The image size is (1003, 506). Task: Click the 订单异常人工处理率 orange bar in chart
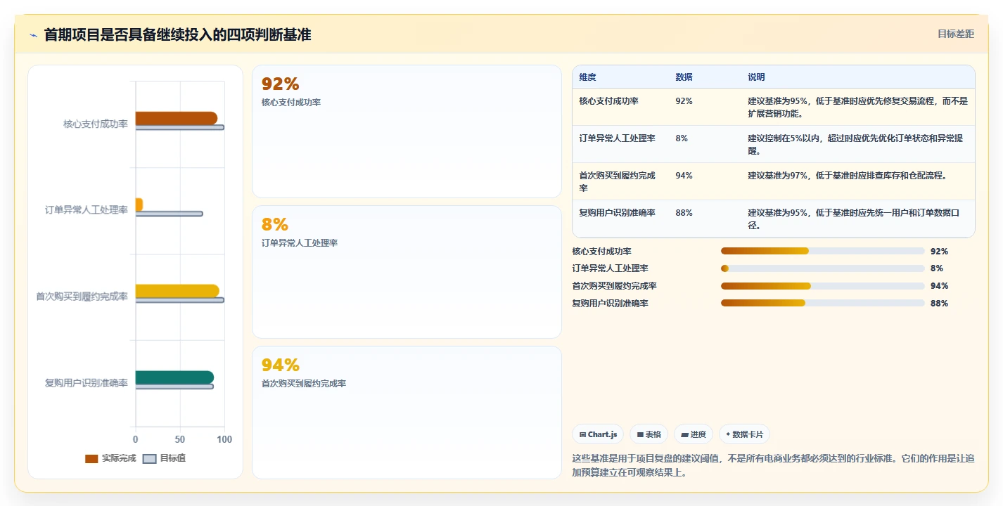(139, 205)
